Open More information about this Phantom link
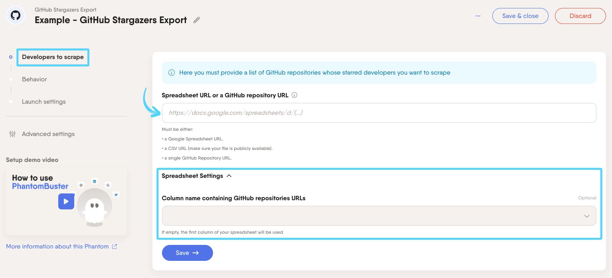The width and height of the screenshot is (612, 278). click(57, 246)
